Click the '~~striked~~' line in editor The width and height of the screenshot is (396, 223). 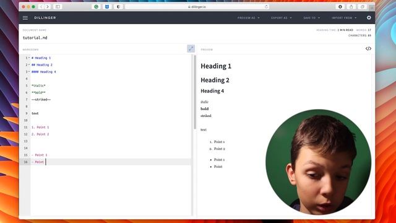coord(41,100)
